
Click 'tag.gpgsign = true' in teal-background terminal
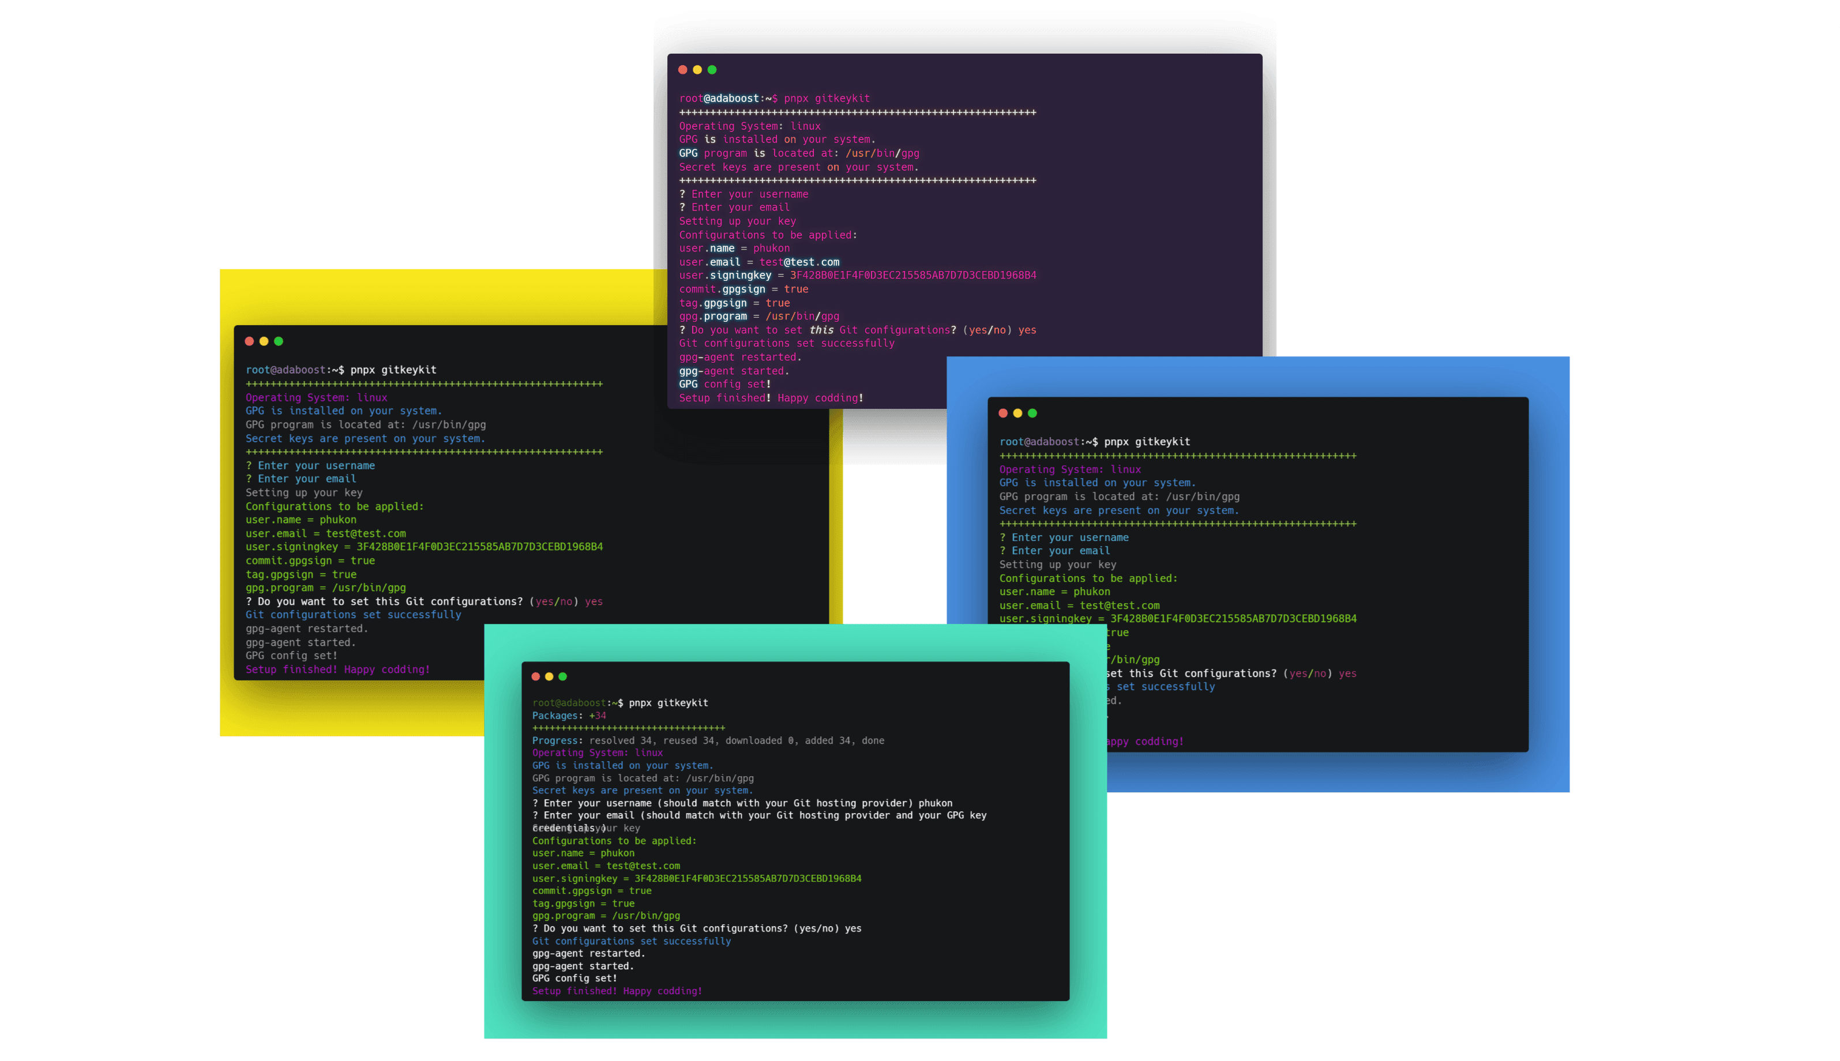pyautogui.click(x=583, y=904)
